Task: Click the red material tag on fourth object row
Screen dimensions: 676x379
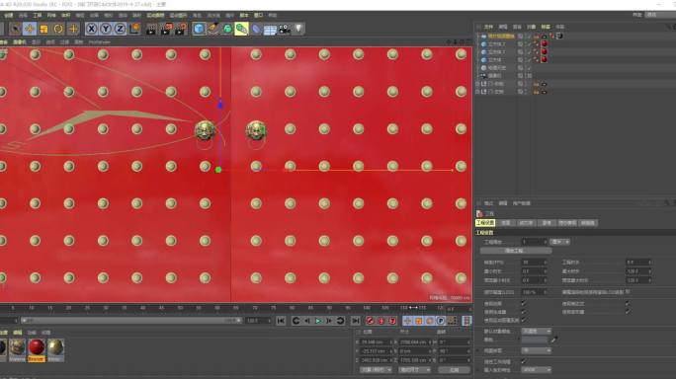Action: pyautogui.click(x=545, y=59)
